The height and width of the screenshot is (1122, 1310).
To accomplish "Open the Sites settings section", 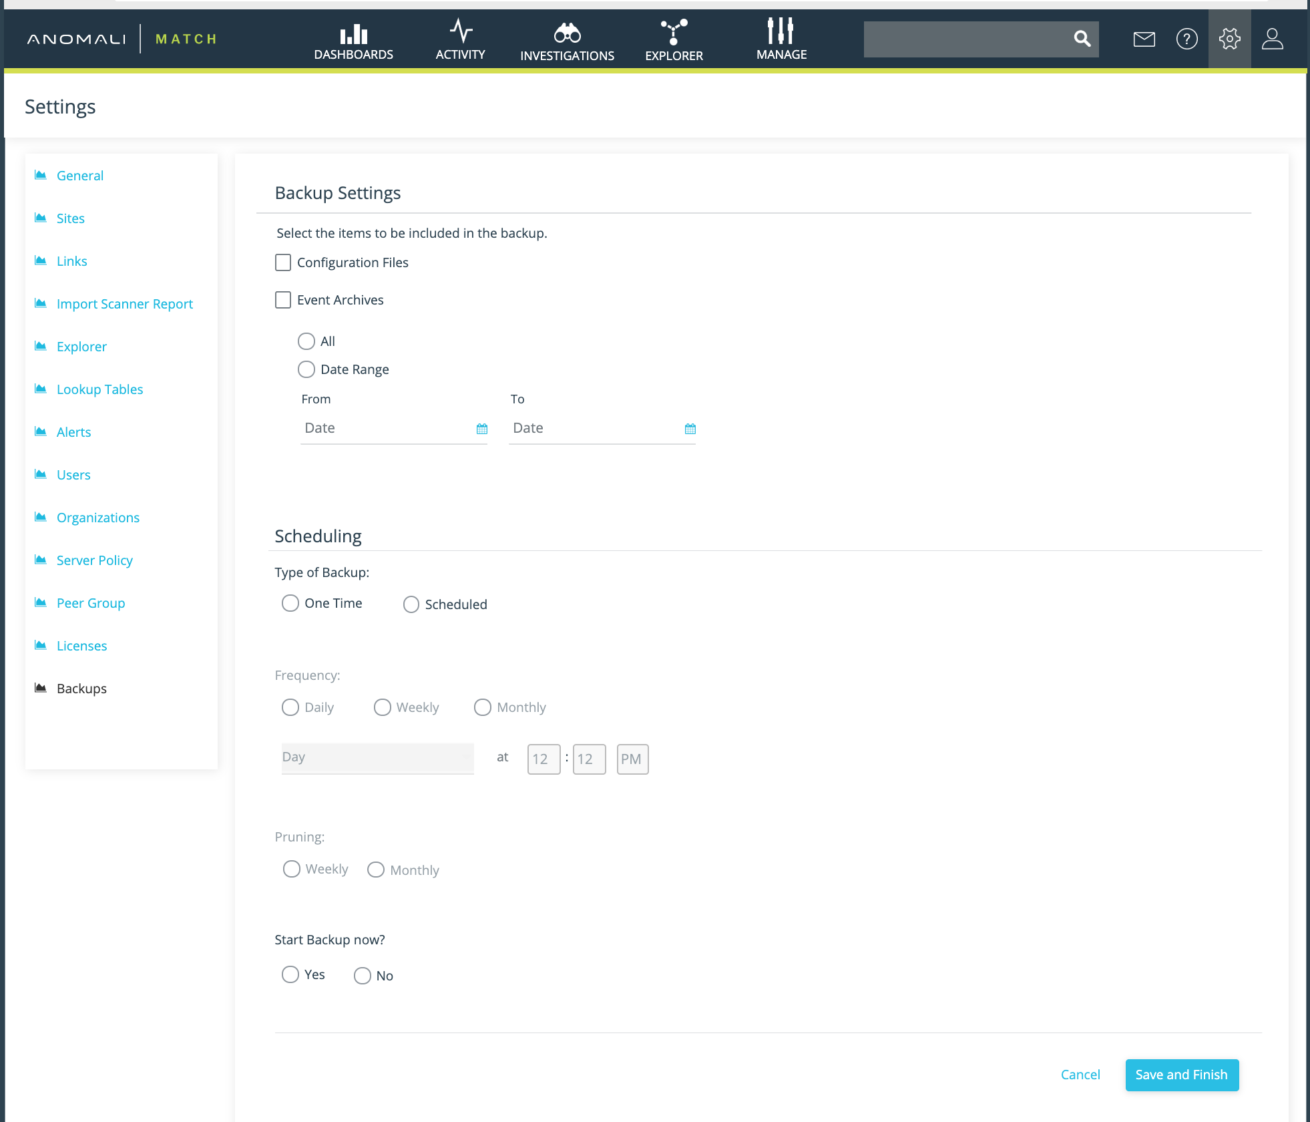I will [x=71, y=218].
